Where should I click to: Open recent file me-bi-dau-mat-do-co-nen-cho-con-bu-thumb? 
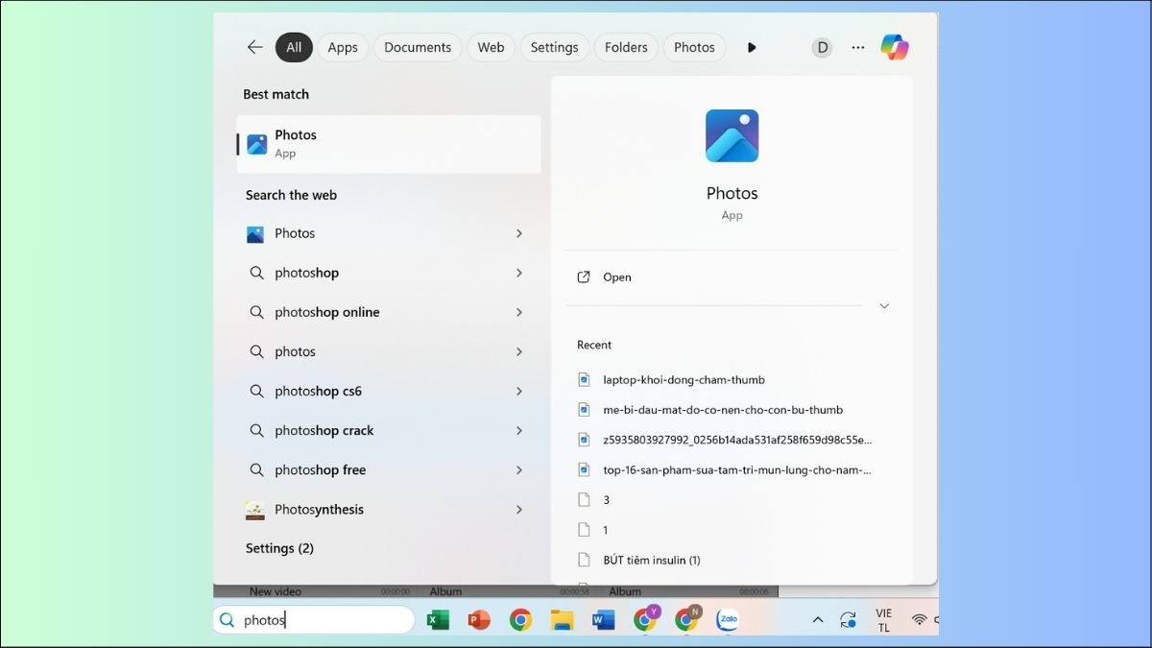[x=723, y=410]
